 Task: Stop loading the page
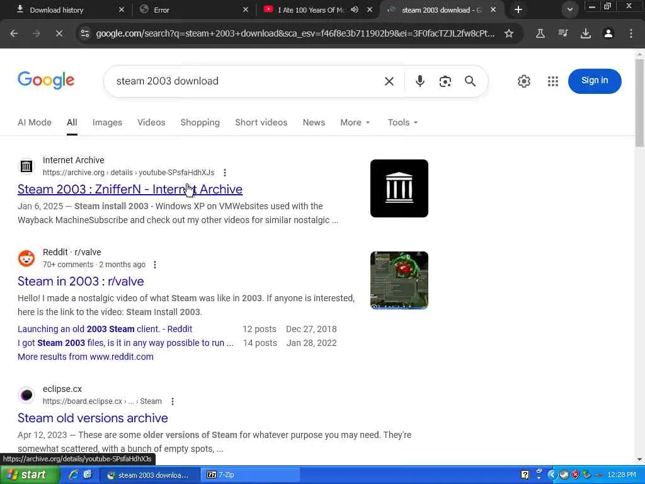click(59, 34)
